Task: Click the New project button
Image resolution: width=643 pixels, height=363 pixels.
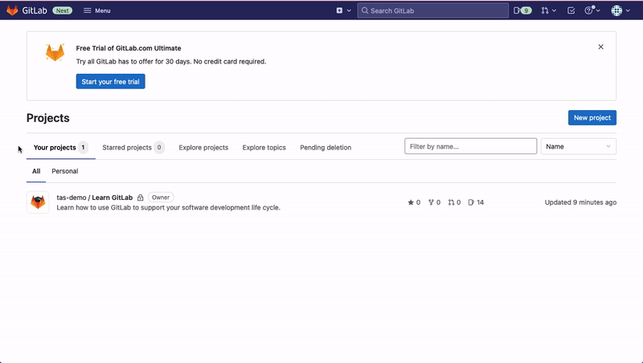Action: [592, 117]
